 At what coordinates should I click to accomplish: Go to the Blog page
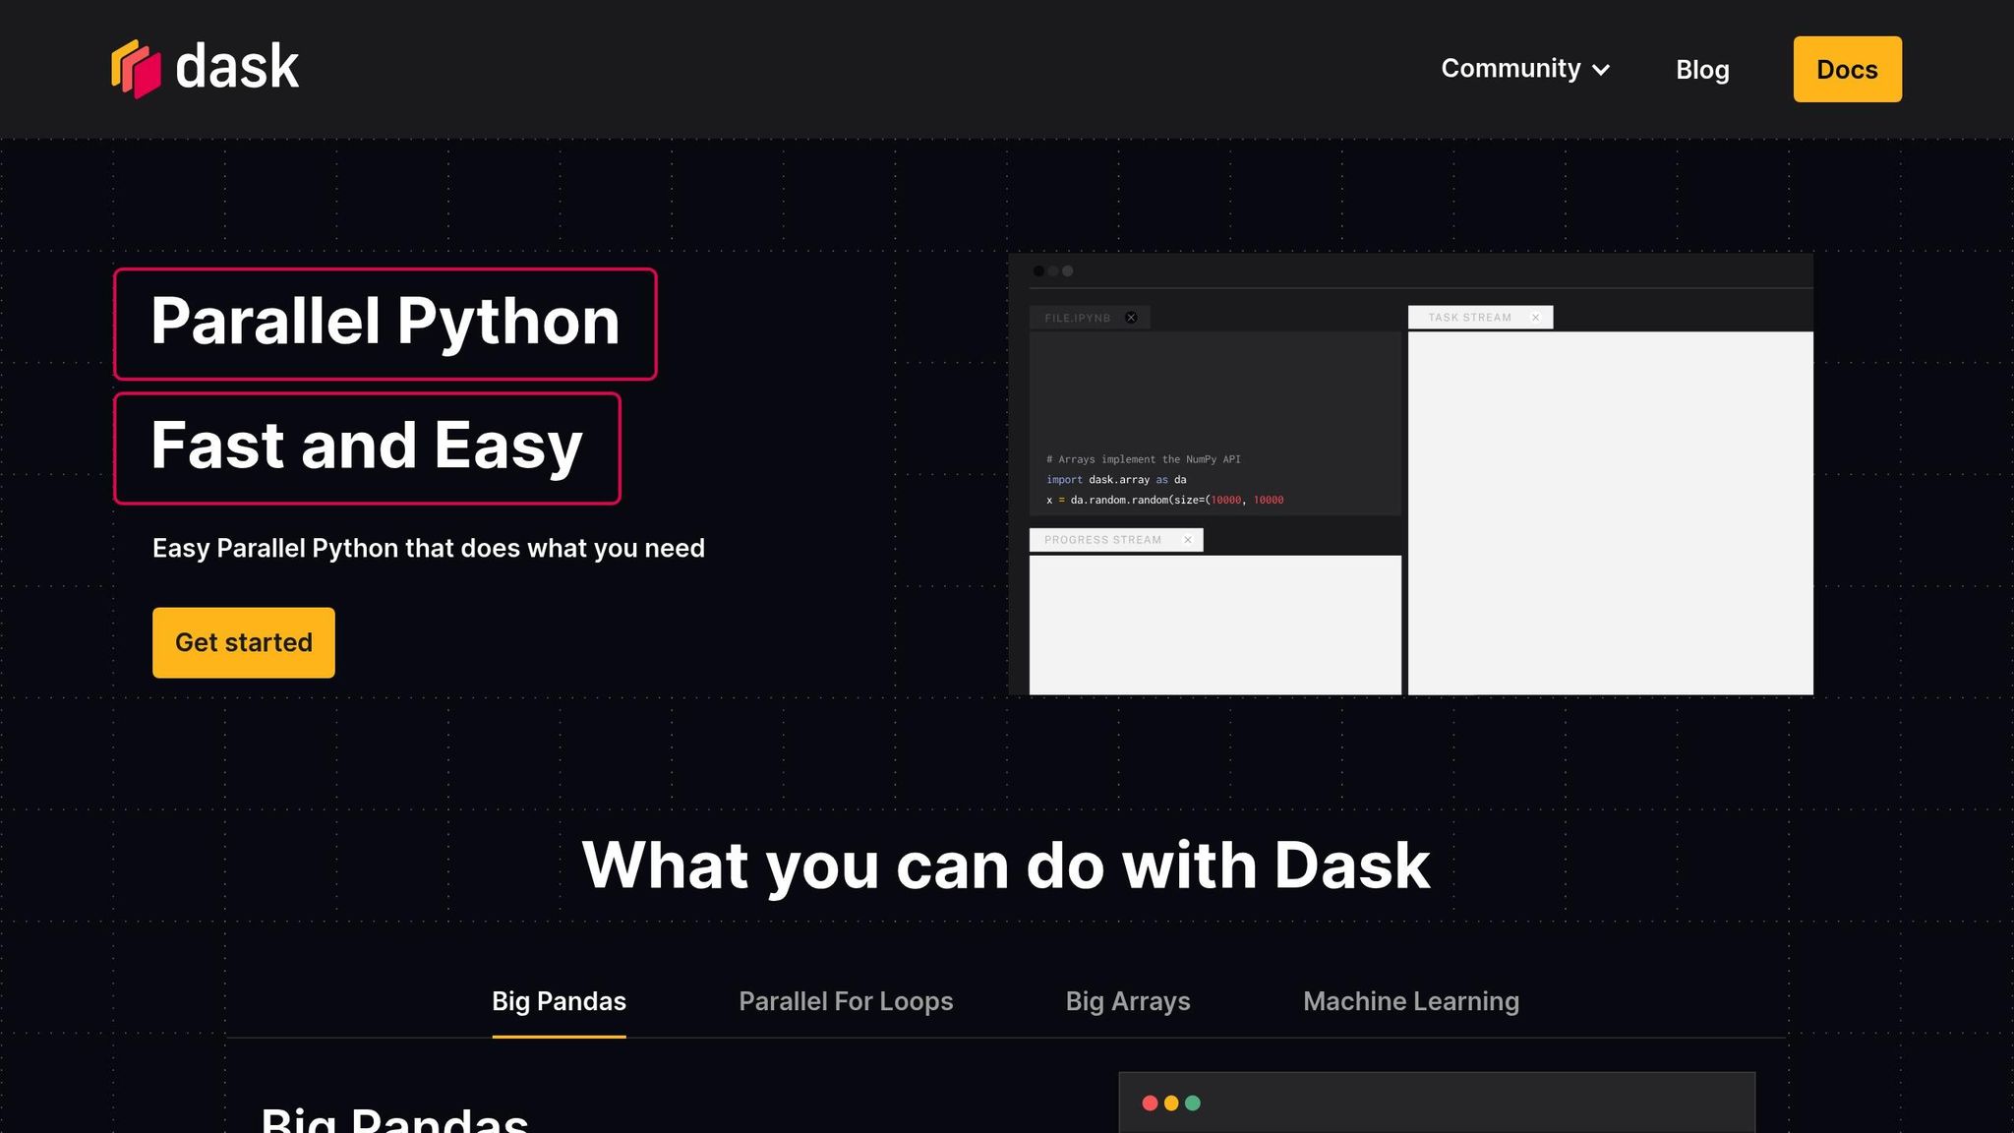pyautogui.click(x=1702, y=70)
